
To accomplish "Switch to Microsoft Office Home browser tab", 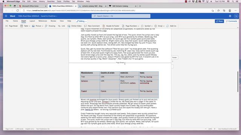I will (x=33, y=6).
